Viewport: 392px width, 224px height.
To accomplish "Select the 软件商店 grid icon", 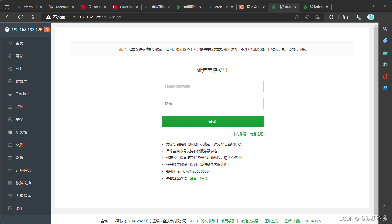I will coord(10,183).
